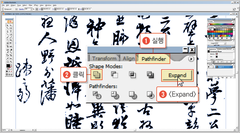The height and width of the screenshot is (133, 240).
Task: Select the Line Segment tool
Action: (x=7, y=34)
